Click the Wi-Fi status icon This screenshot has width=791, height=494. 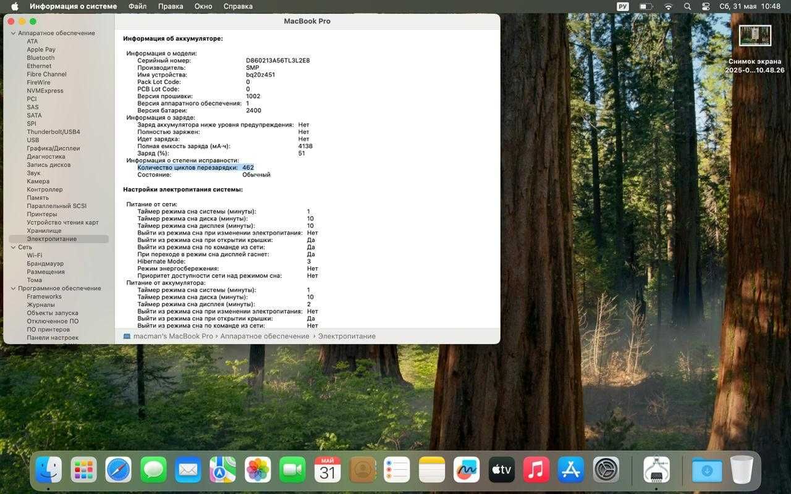click(x=668, y=6)
